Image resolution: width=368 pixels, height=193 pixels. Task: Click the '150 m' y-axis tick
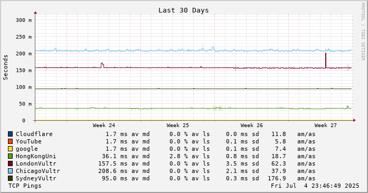(24, 70)
